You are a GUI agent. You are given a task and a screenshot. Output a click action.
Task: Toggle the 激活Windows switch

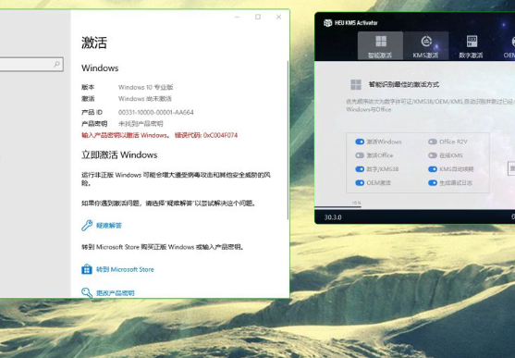(x=360, y=142)
